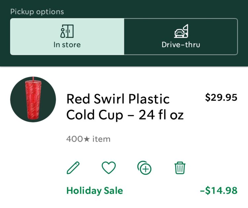Select the In store pickup option

coord(67,36)
